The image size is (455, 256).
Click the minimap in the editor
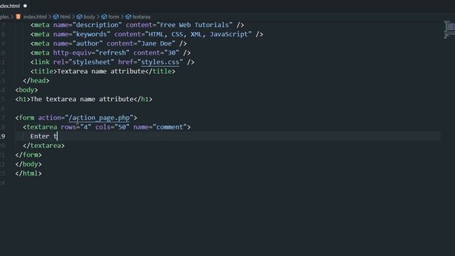pos(449,30)
